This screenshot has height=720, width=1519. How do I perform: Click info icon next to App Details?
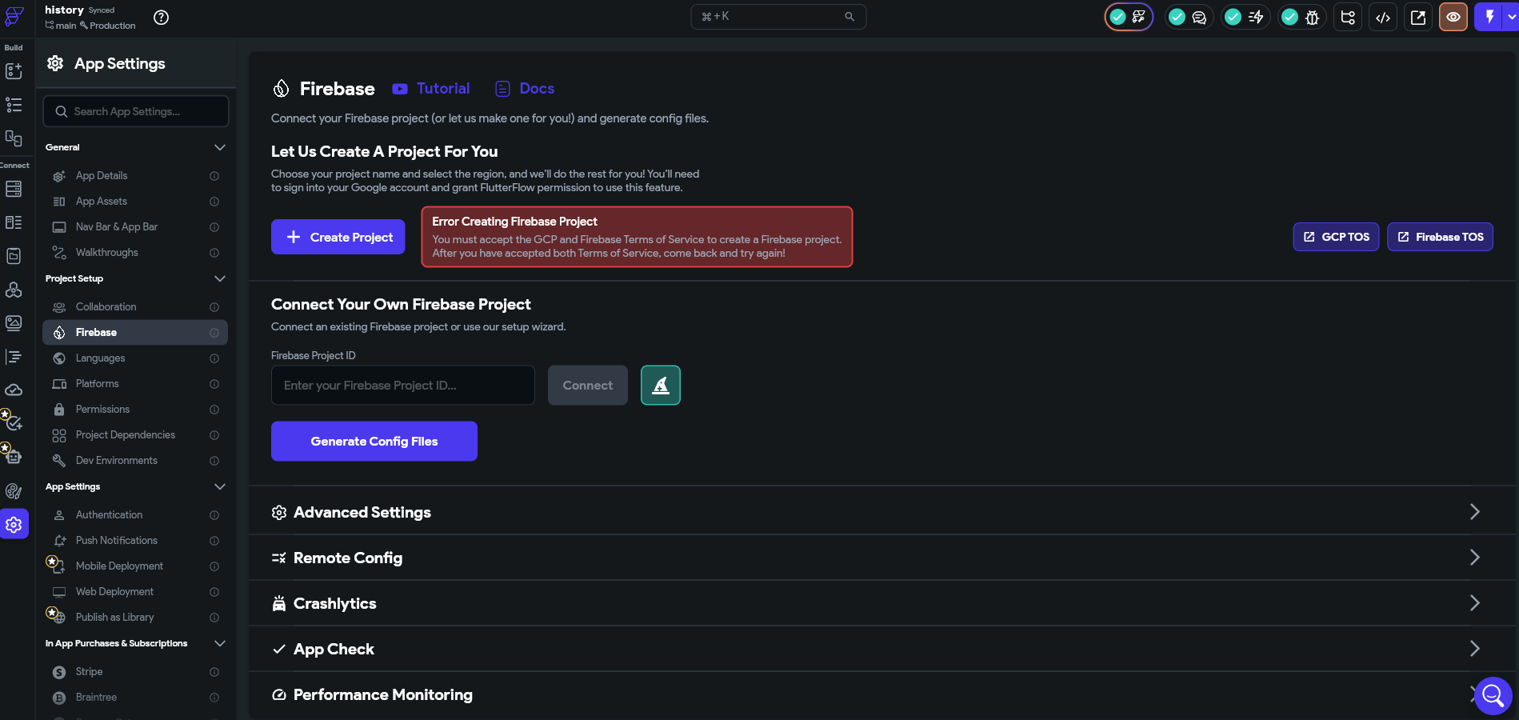tap(214, 176)
